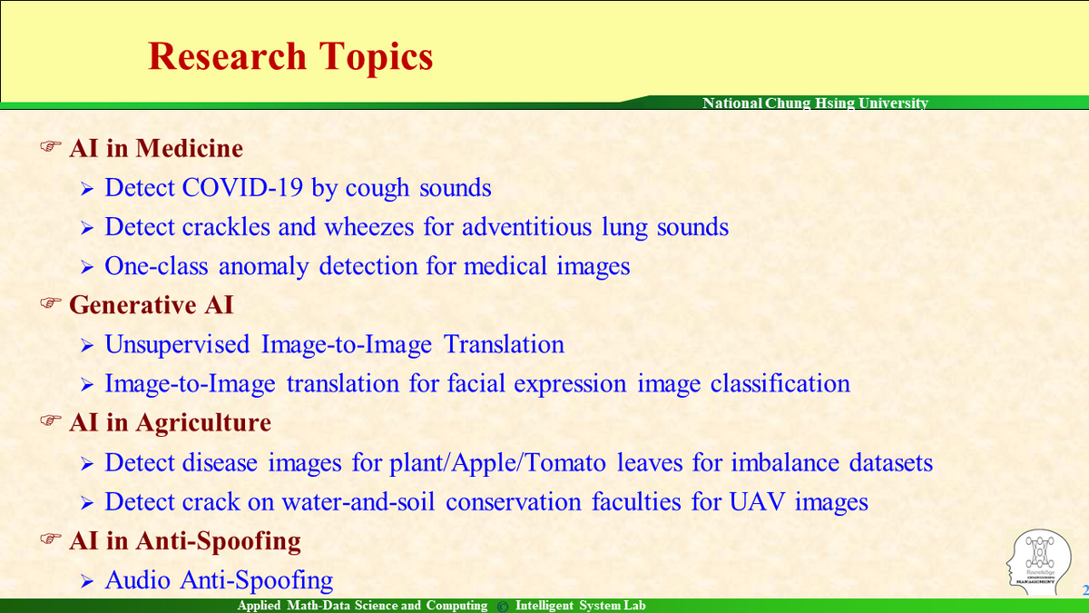
Task: Click the AI in Medicine heading
Action: [156, 148]
